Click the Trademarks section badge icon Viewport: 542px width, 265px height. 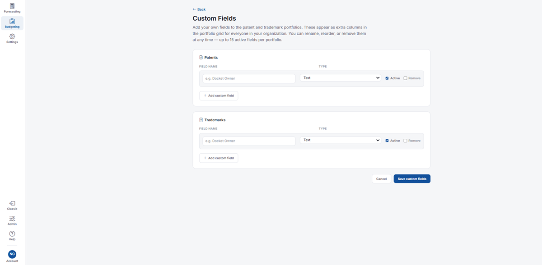(x=201, y=120)
